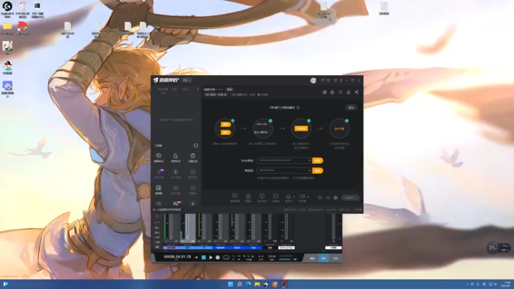Image resolution: width=514 pixels, height=289 pixels.
Task: Open first toolbox tool in top row
Action: (159, 157)
